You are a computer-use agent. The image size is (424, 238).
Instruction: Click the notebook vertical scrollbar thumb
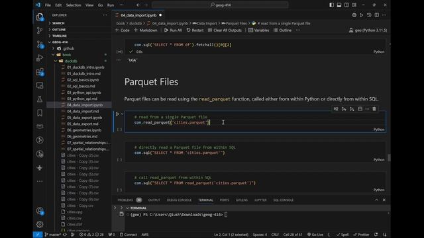(389, 157)
